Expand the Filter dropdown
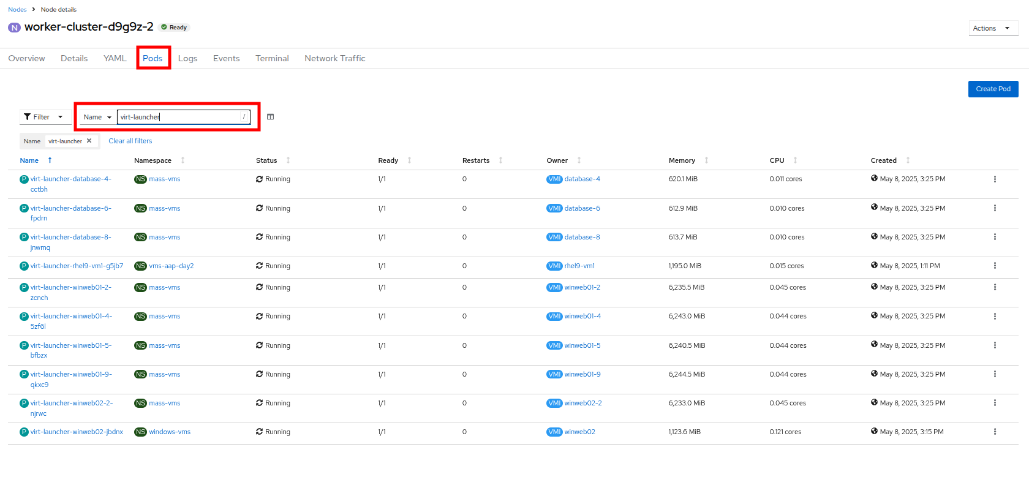This screenshot has height=485, width=1029. pyautogui.click(x=43, y=117)
